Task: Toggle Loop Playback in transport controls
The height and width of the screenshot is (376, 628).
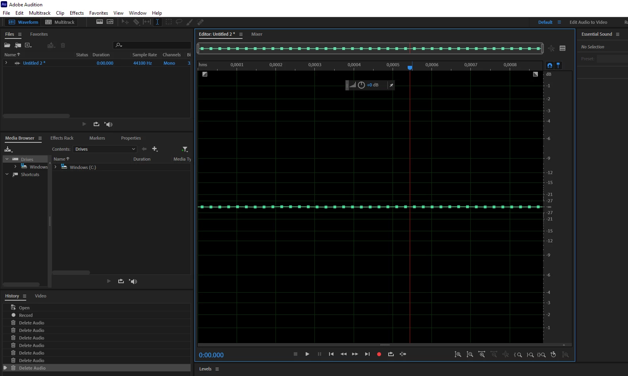Action: [x=391, y=354]
